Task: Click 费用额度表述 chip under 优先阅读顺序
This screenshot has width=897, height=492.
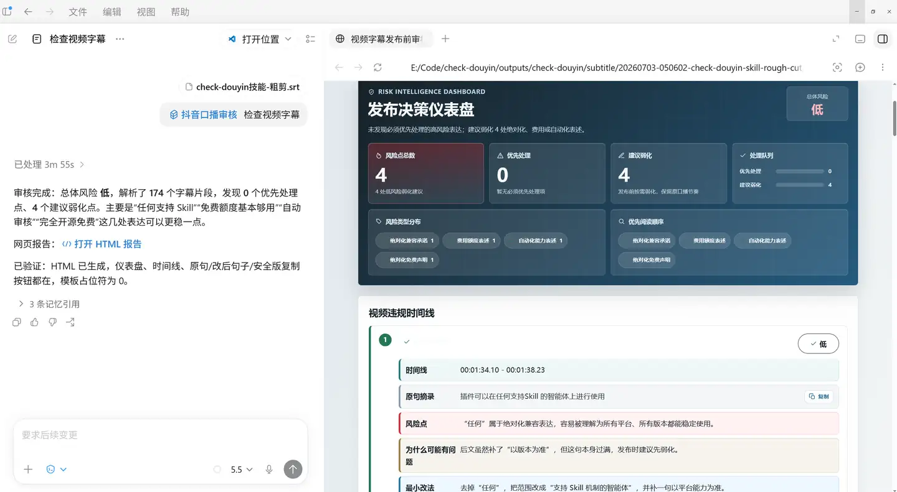Action: click(704, 241)
